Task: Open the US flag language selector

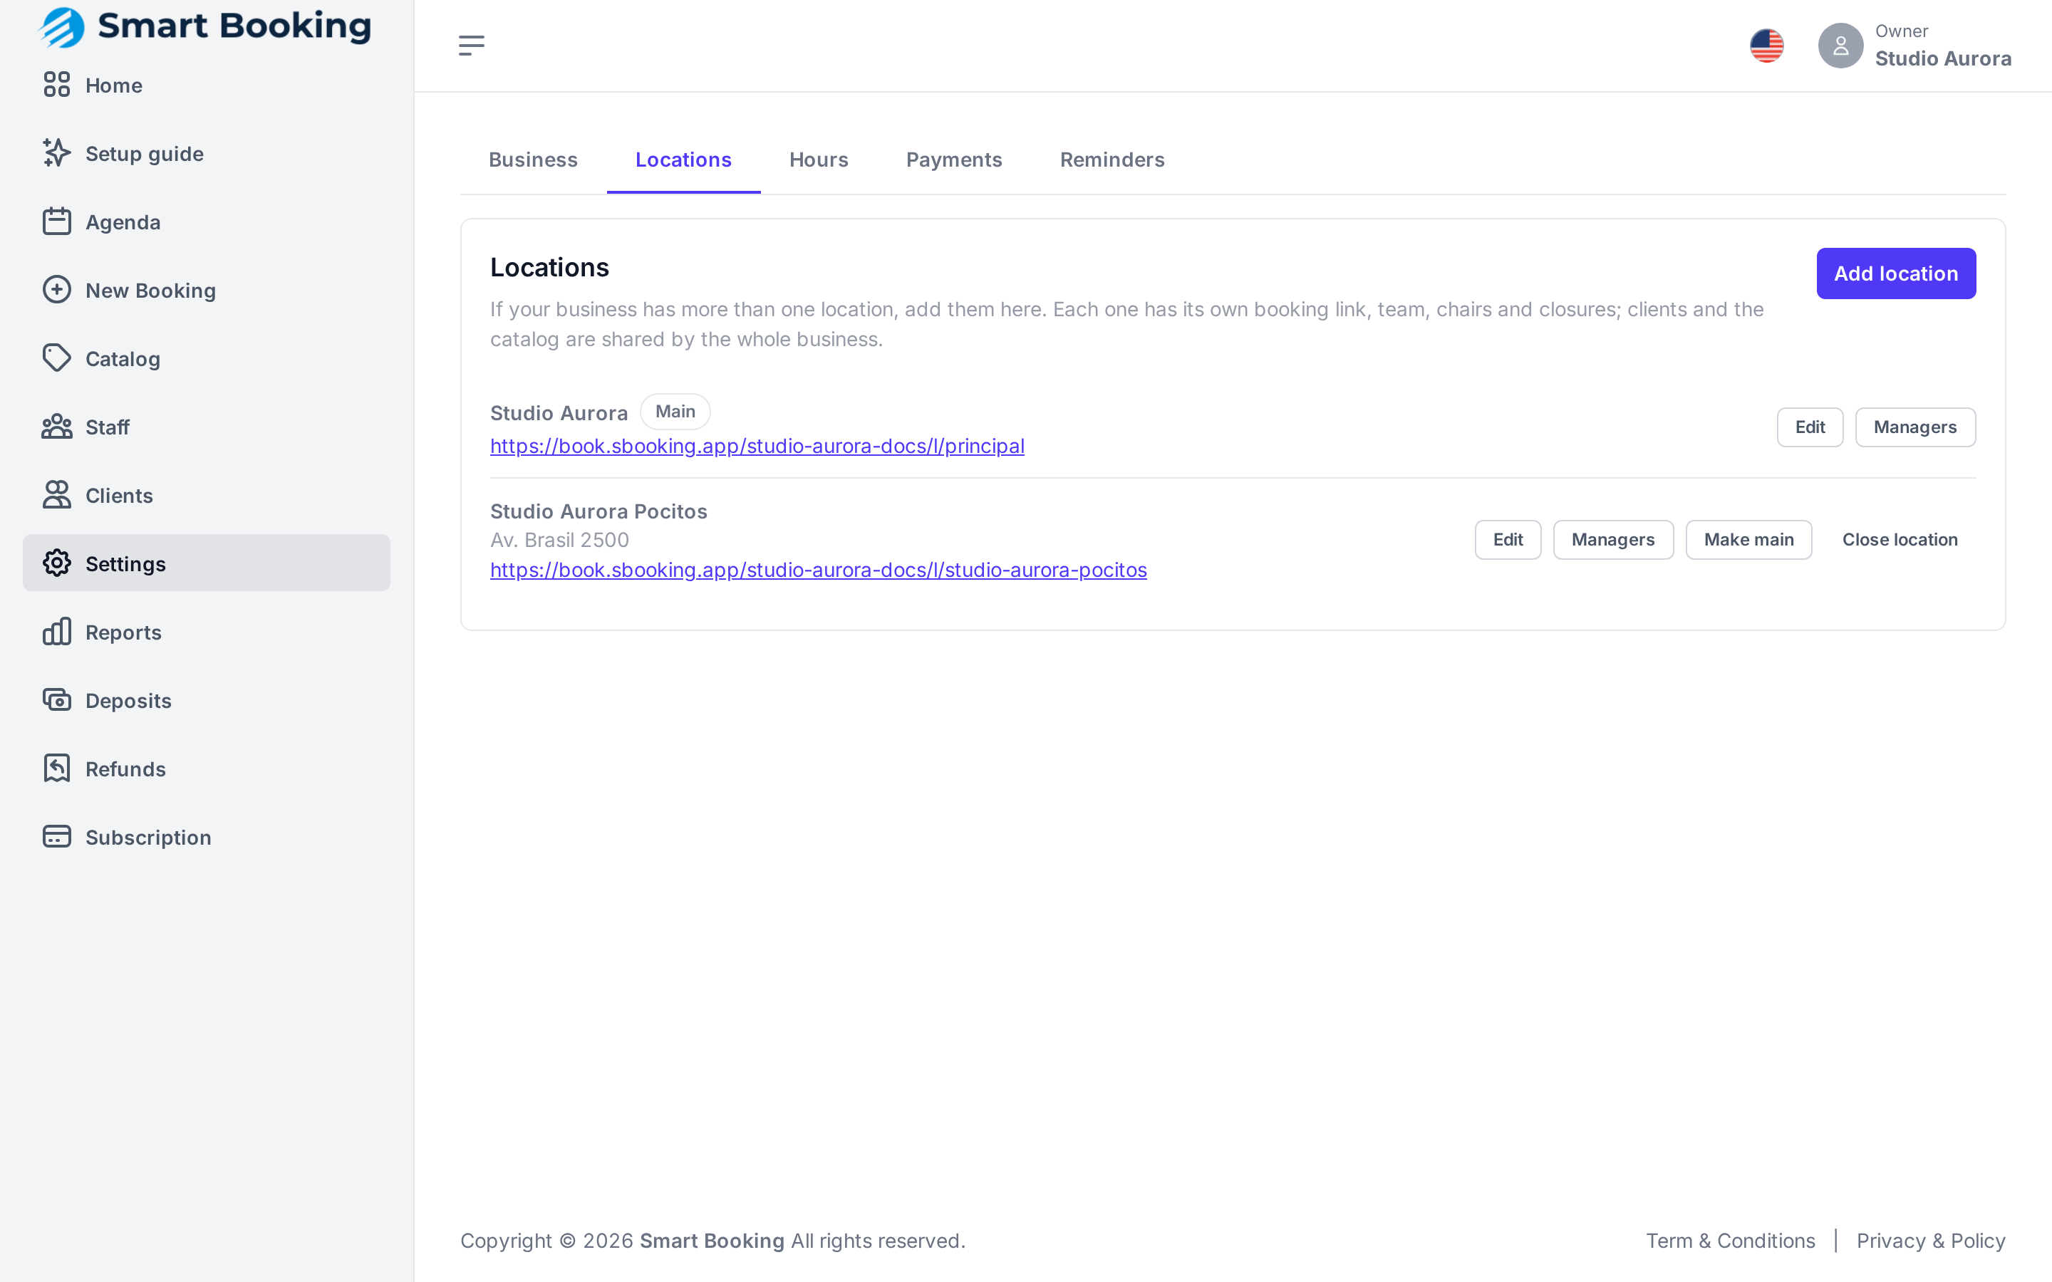Action: point(1766,46)
